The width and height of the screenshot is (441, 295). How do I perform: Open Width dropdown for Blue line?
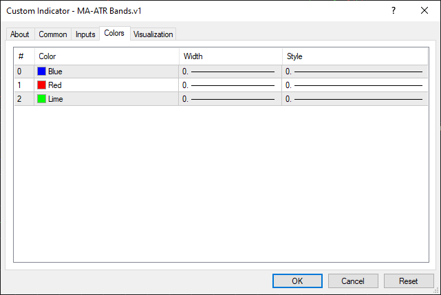click(230, 72)
